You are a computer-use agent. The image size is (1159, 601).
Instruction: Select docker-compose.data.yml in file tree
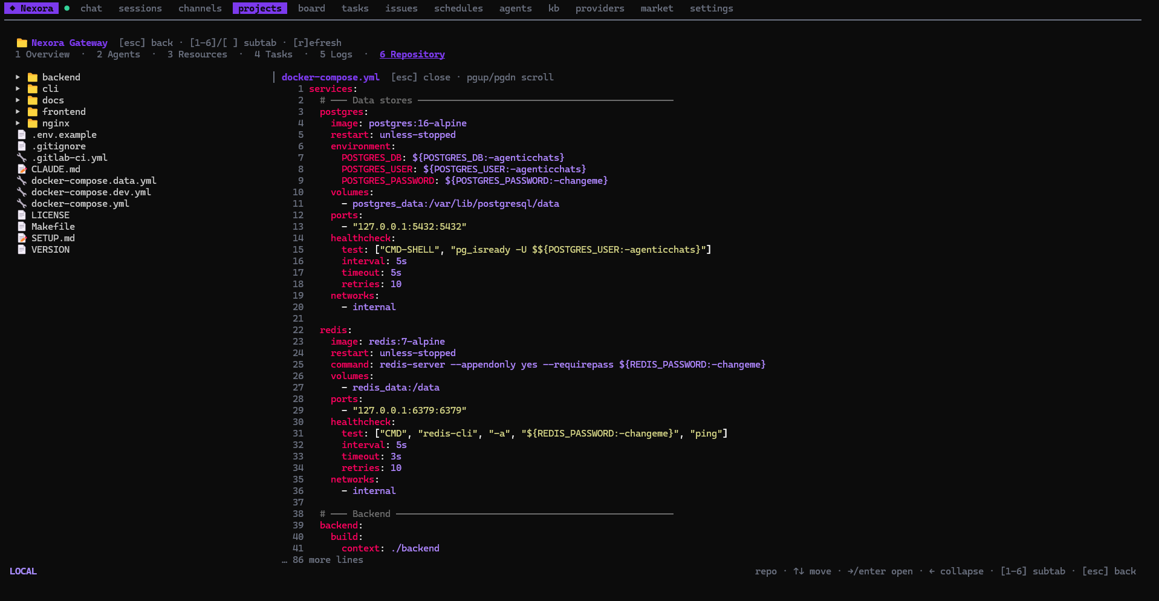click(x=94, y=181)
